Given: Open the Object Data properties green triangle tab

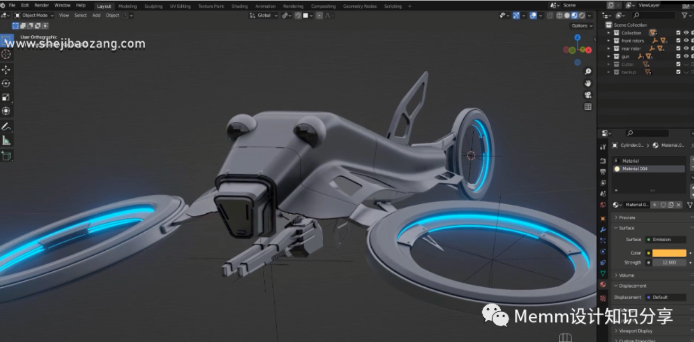Looking at the screenshot, I should 603,273.
